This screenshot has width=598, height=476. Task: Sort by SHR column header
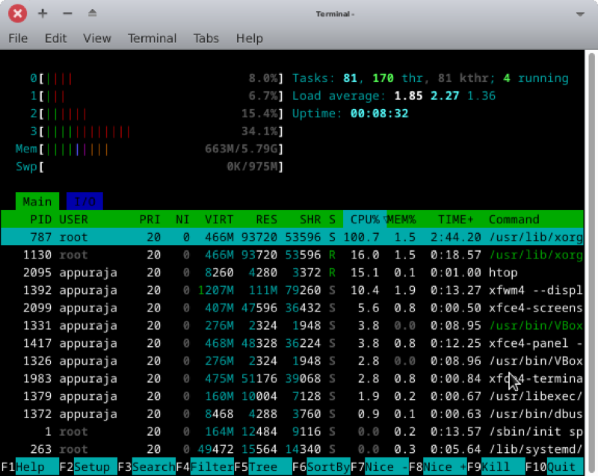tap(310, 220)
